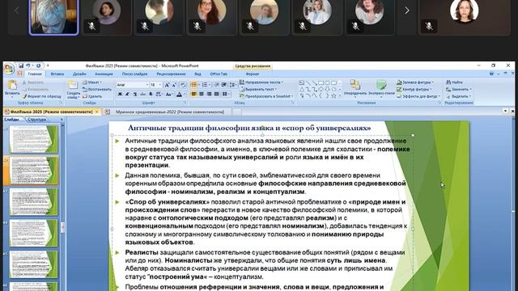
Task: Toggle underline Ч formatting
Action: (135, 94)
